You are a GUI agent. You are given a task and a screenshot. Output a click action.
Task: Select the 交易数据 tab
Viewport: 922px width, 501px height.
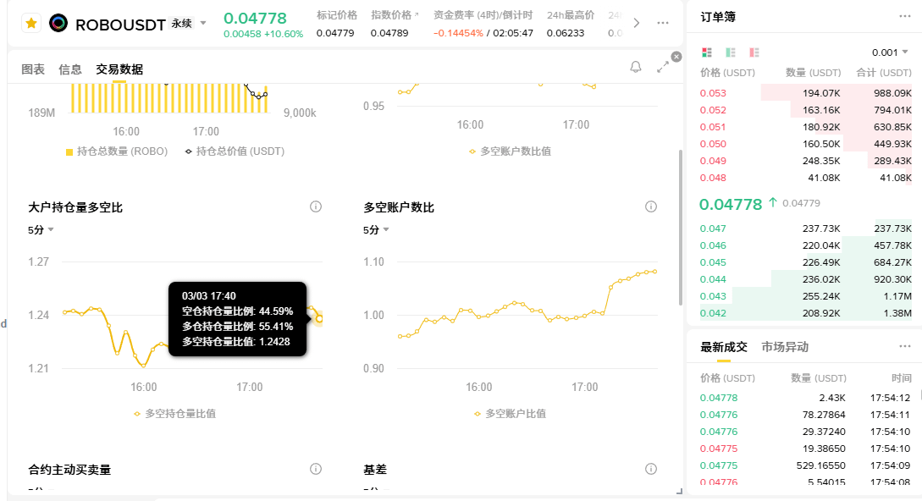click(x=119, y=69)
